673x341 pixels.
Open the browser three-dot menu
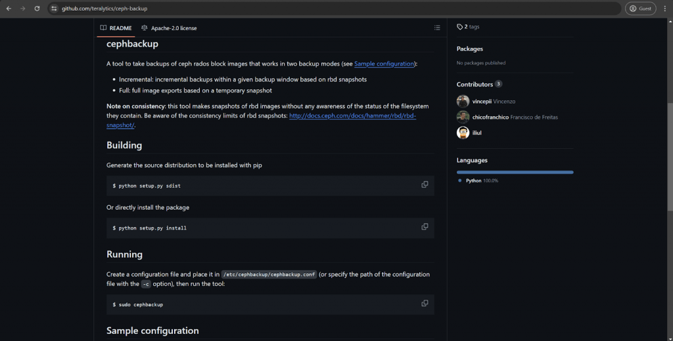click(x=664, y=9)
